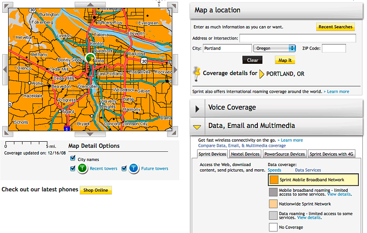
Task: Click the ZIP Code field
Action: tap(334, 49)
